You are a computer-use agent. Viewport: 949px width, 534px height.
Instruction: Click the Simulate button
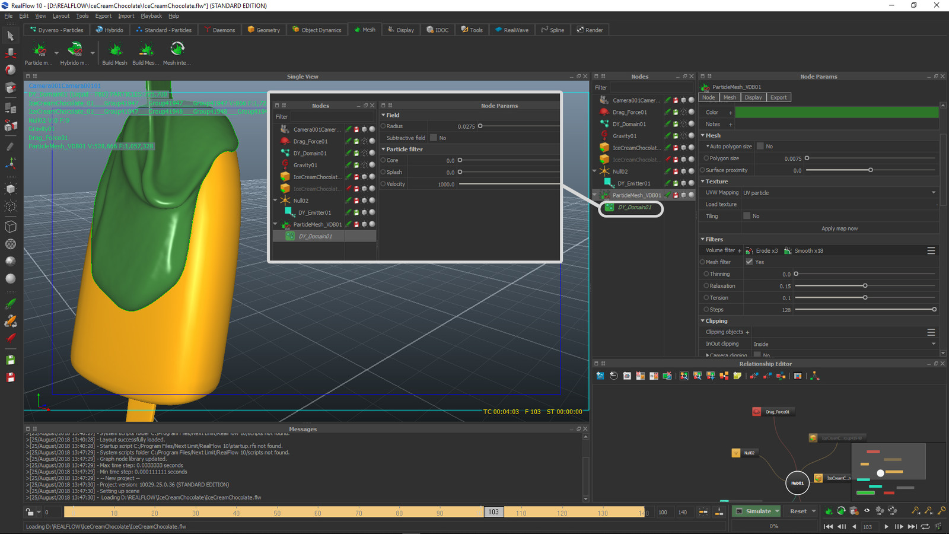(x=757, y=511)
